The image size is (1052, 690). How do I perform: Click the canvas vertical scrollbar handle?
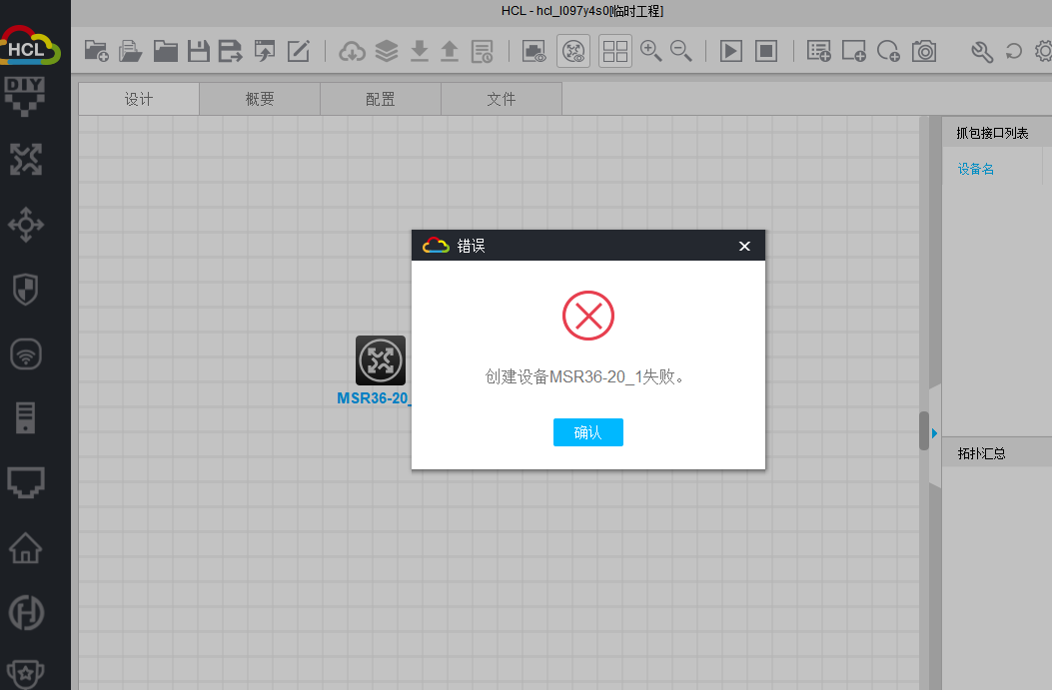[924, 430]
